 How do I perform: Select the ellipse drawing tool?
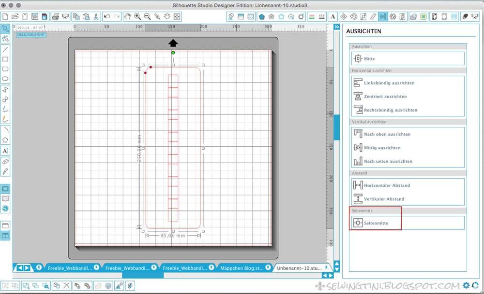click(5, 79)
